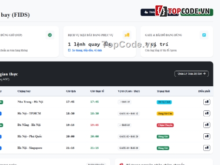Screen dimensions: 220x165
Task: Click the 'Giờ lịch' column header
Action: point(71,91)
